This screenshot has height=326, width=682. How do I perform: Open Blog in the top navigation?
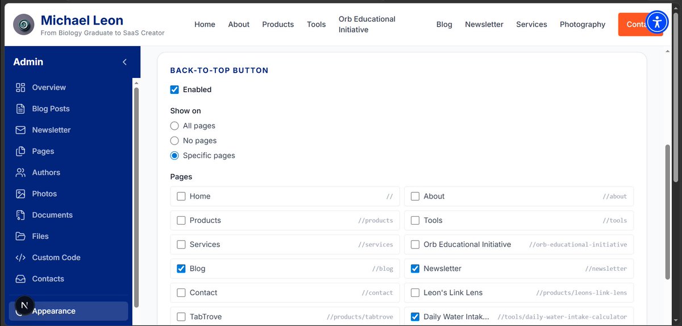pos(444,24)
